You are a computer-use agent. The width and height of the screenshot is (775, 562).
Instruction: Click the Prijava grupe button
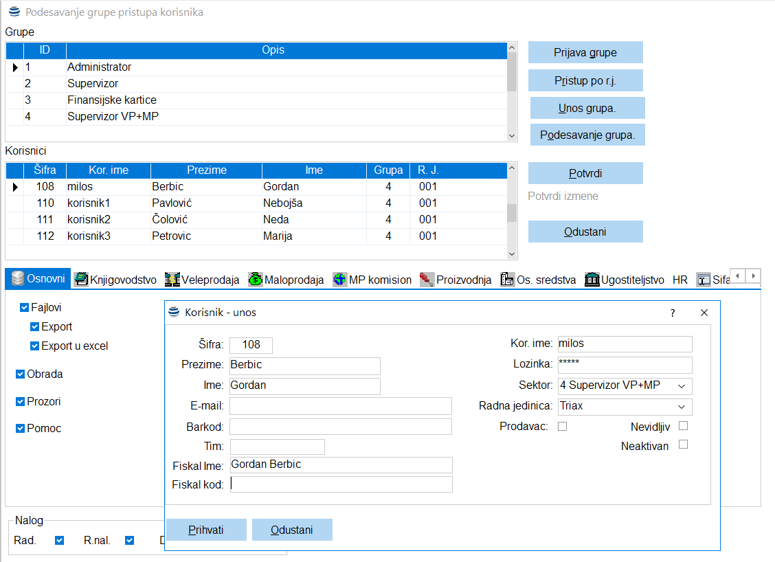pos(585,52)
